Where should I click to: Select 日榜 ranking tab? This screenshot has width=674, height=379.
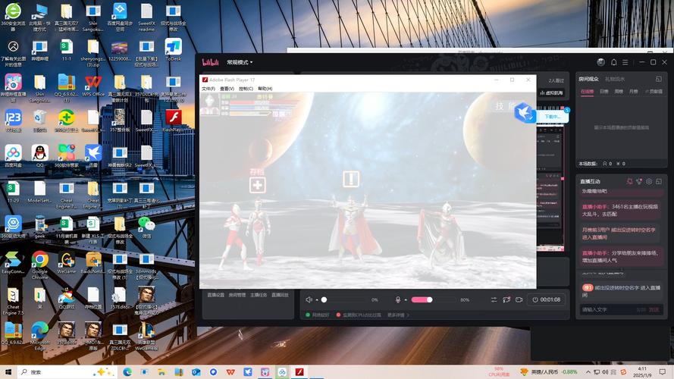(604, 92)
